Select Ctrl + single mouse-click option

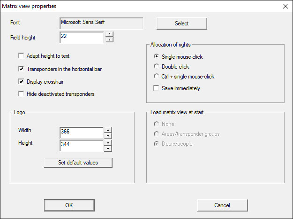point(157,76)
